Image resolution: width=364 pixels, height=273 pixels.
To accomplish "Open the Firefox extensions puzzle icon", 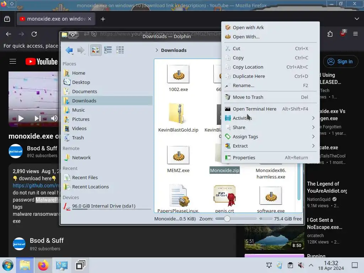I will (x=330, y=34).
